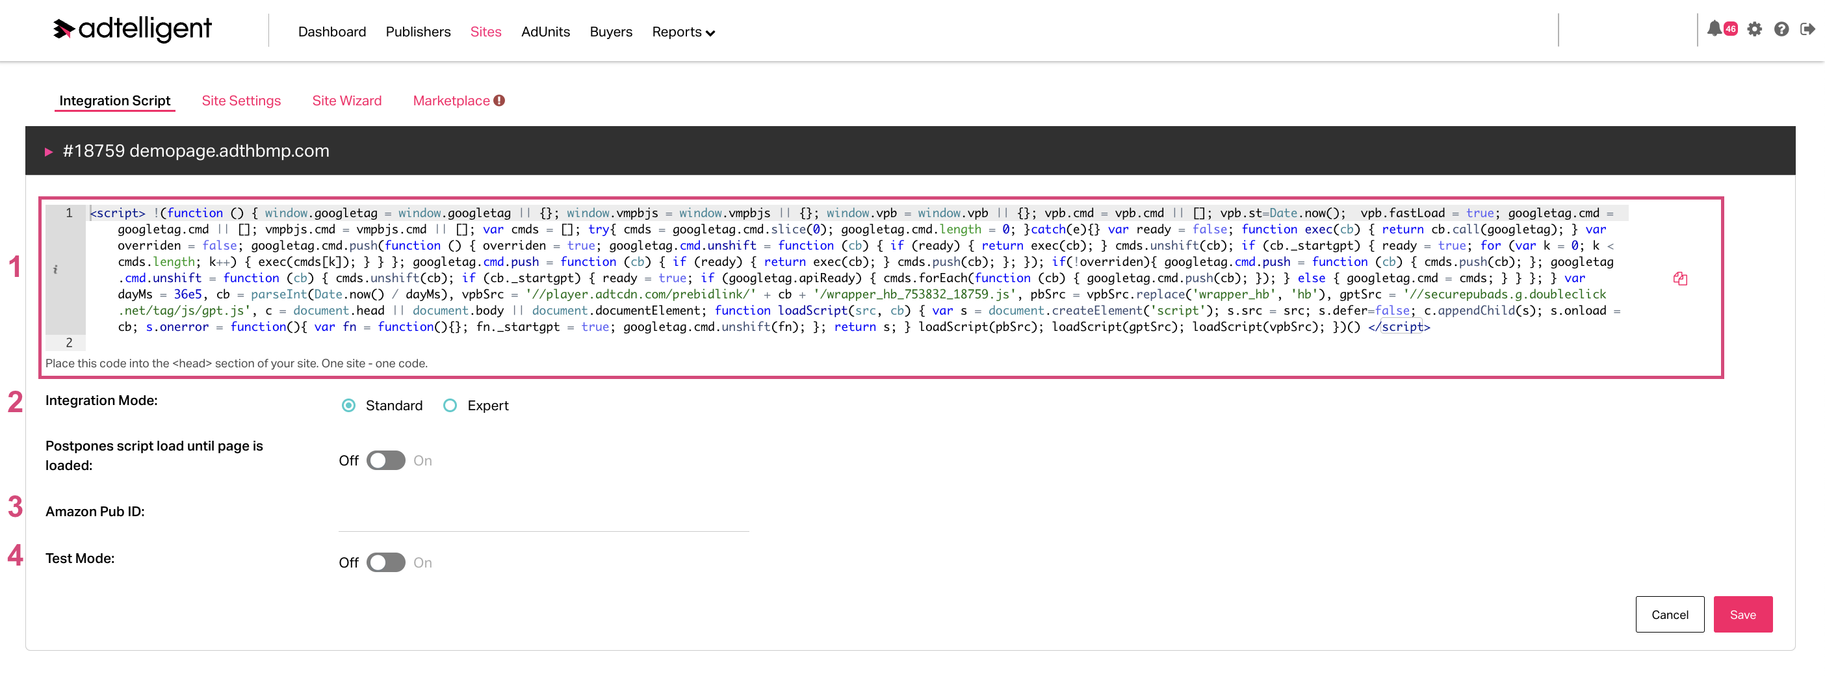Click the "Amazon Pub ID:" label

click(x=95, y=512)
